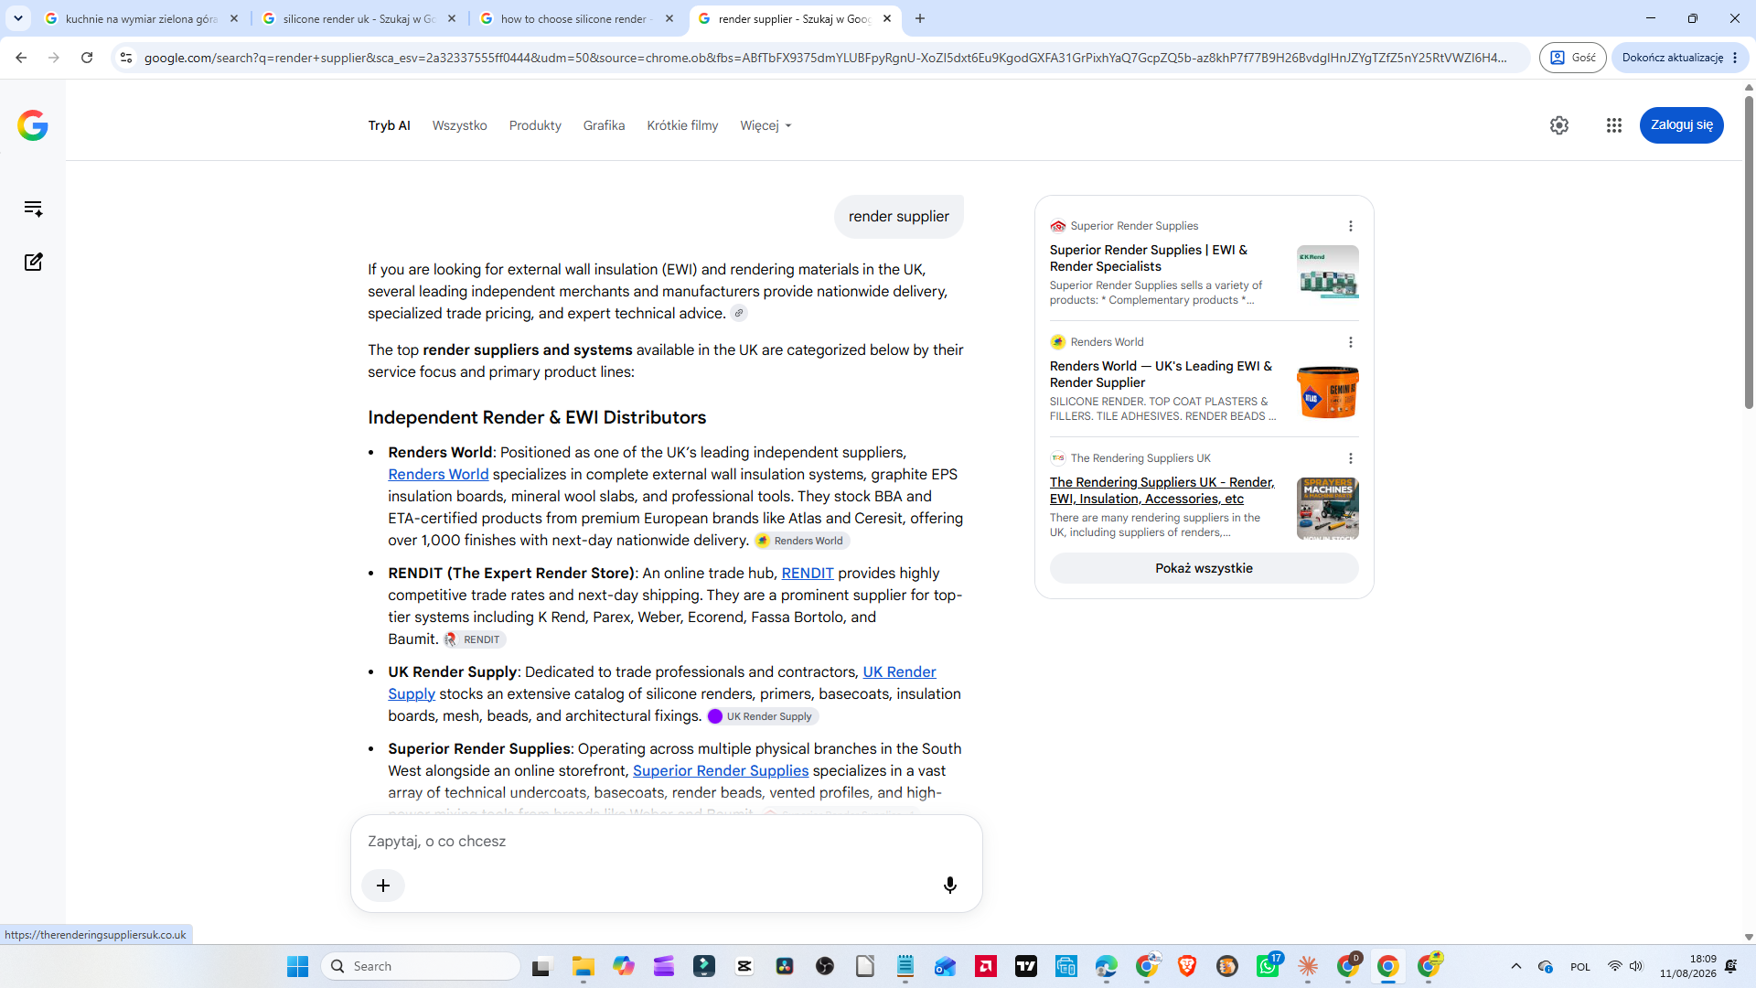Click the taskbar Search box
Viewport: 1756px width, 988px height.
pos(421,966)
